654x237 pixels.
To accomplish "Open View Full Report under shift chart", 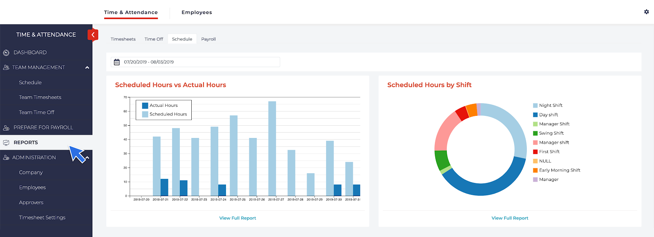I will tap(510, 218).
